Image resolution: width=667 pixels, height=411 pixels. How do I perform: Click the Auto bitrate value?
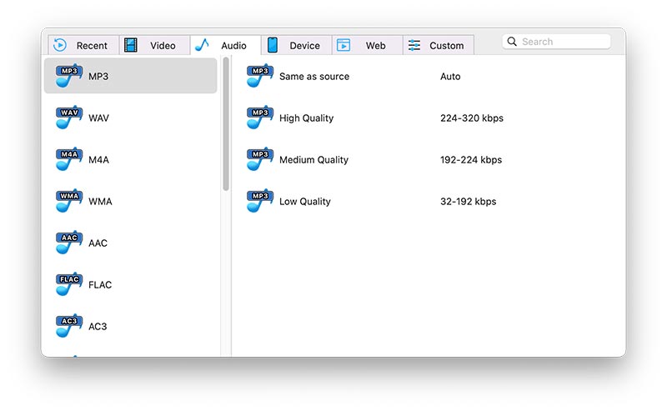pyautogui.click(x=450, y=77)
